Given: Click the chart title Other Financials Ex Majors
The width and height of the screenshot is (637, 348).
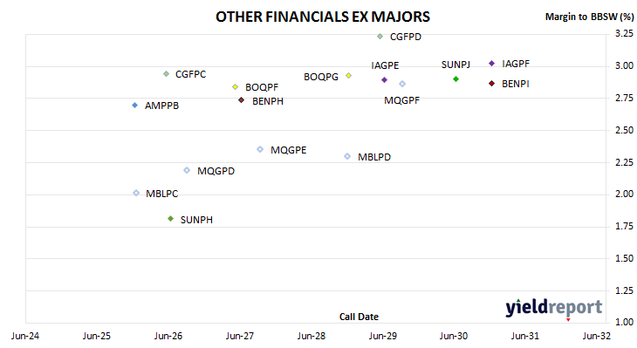Looking at the screenshot, I should click(x=323, y=17).
